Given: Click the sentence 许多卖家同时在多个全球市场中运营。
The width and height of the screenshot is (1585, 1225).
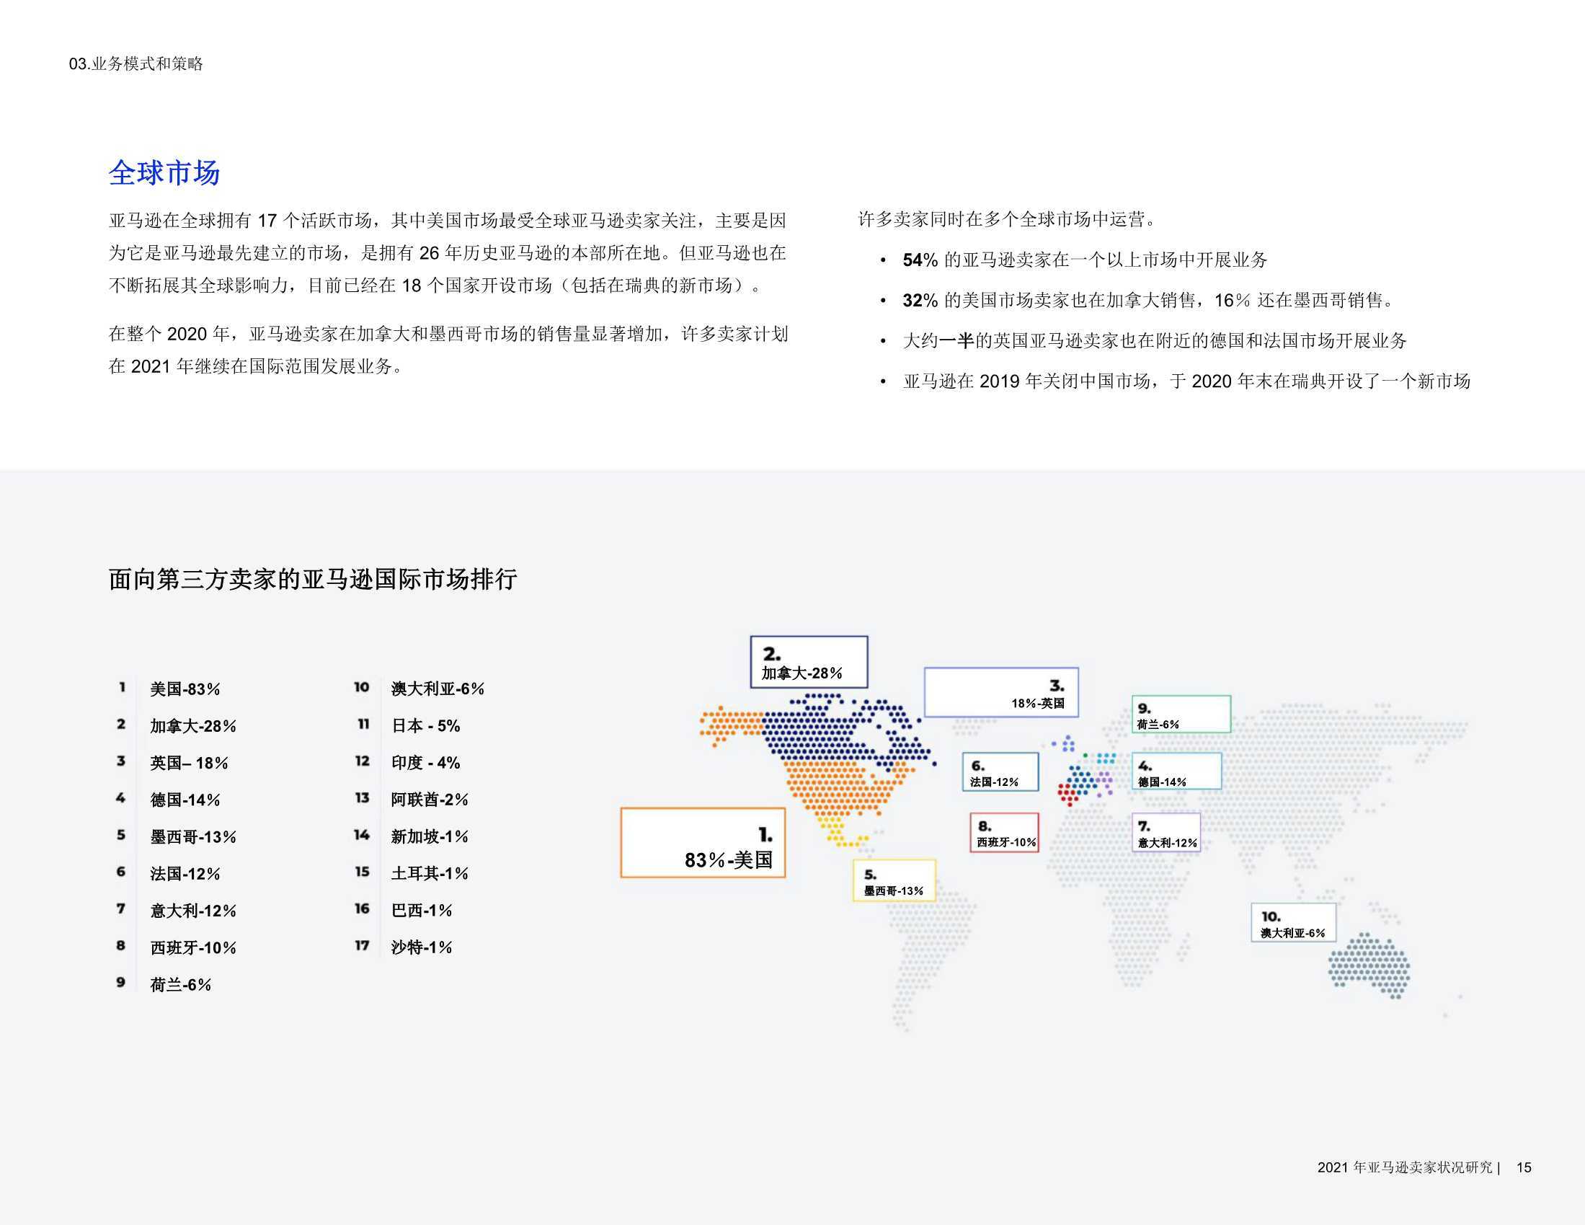Looking at the screenshot, I should [x=1009, y=219].
